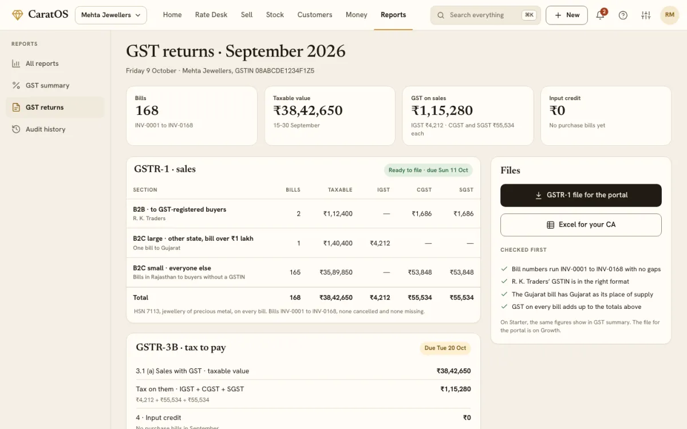The height and width of the screenshot is (429, 687).
Task: Open the notifications bell
Action: pos(600,15)
